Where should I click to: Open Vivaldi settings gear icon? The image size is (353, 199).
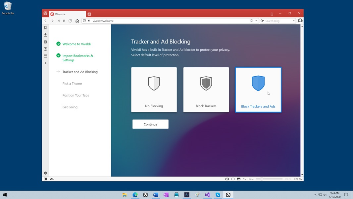pos(45,173)
